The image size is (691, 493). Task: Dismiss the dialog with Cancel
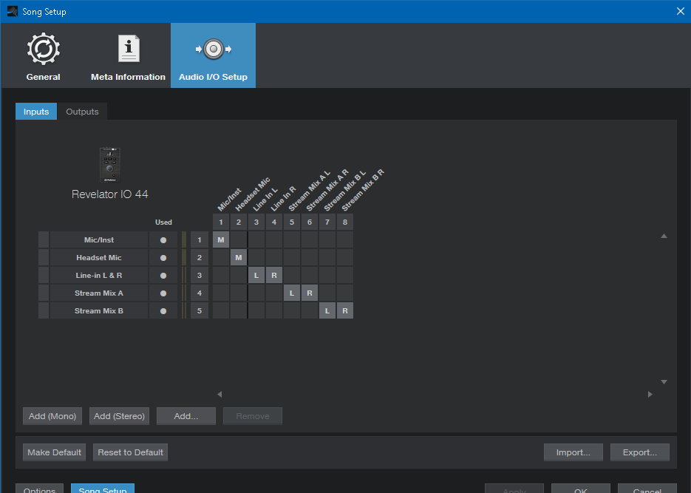647,489
